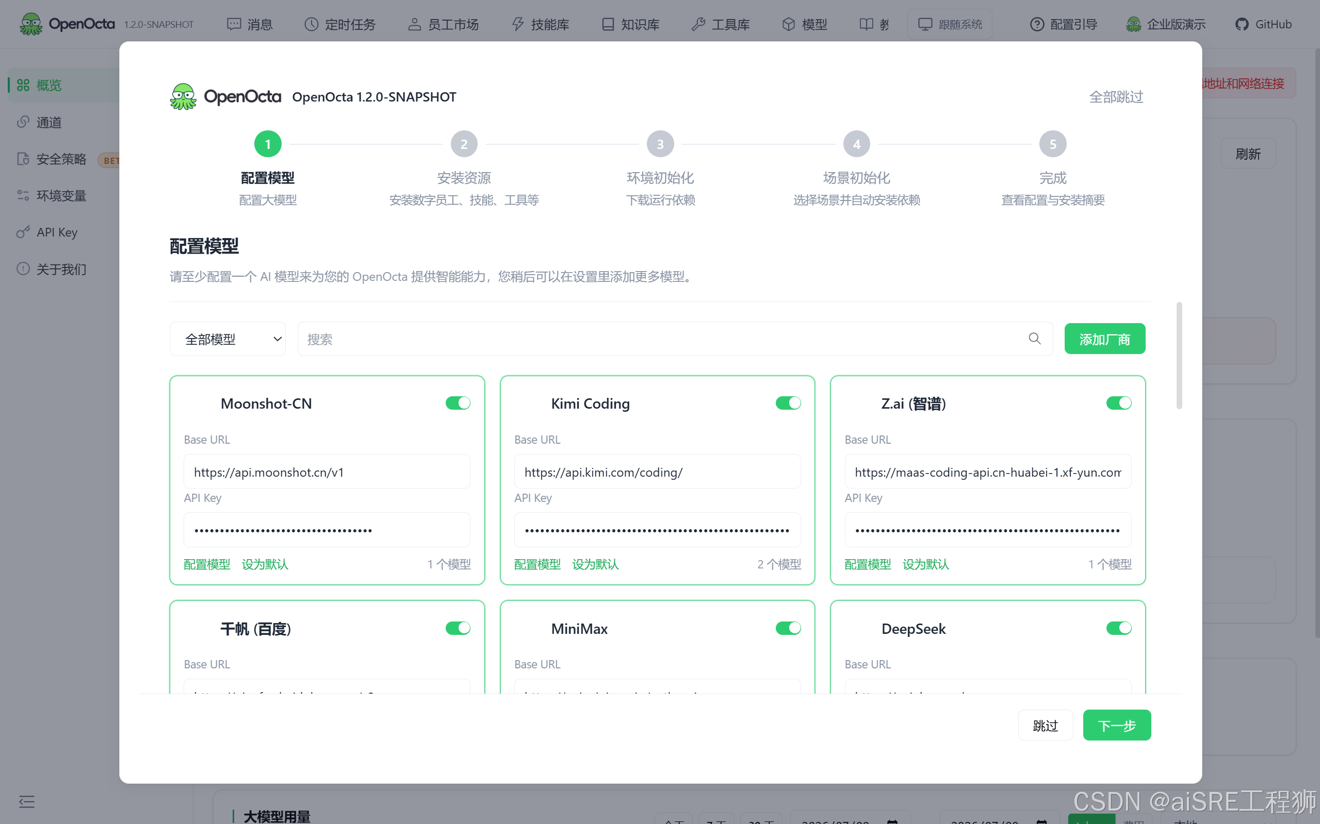1320x824 pixels.
Task: Click 设为默认 in Moonshot-CN card
Action: [x=265, y=564]
